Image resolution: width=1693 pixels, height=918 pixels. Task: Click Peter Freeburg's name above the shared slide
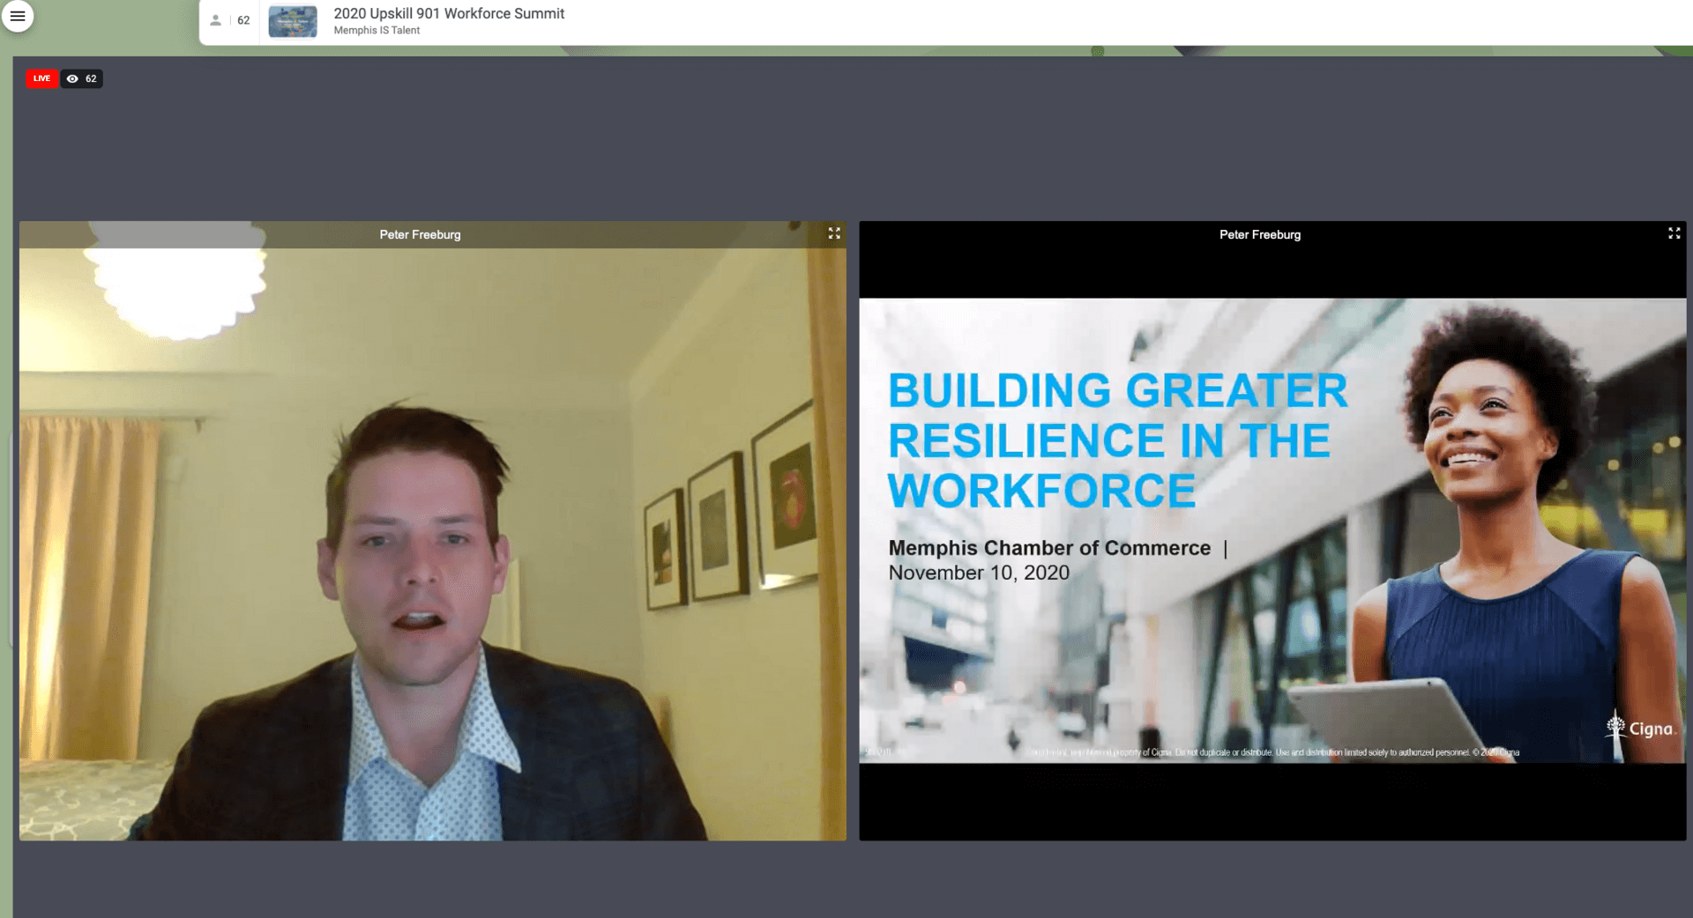coord(1259,234)
